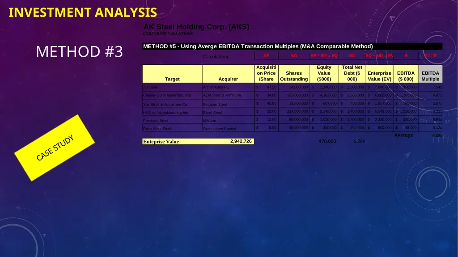The image size is (458, 257).
Task: Click the Yes Steel & Aluminum Co. cell
Action: (172, 104)
